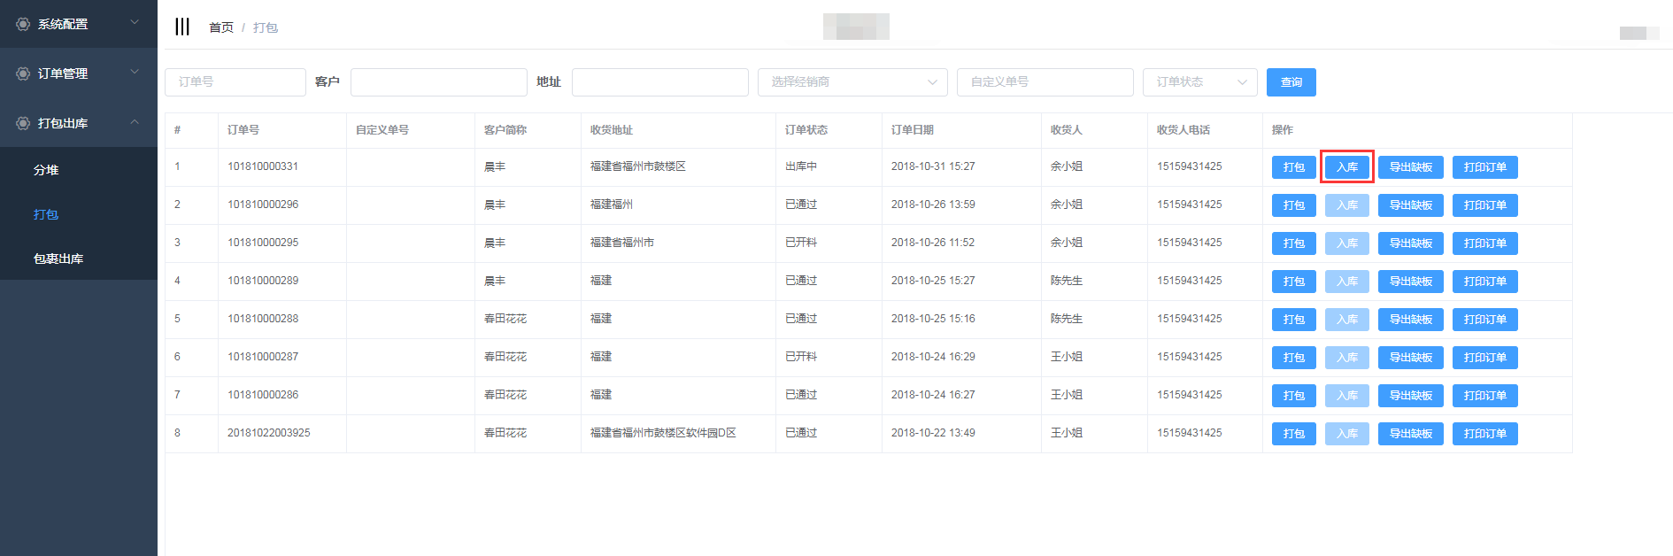Select the 打包 sidebar submenu item

click(46, 214)
